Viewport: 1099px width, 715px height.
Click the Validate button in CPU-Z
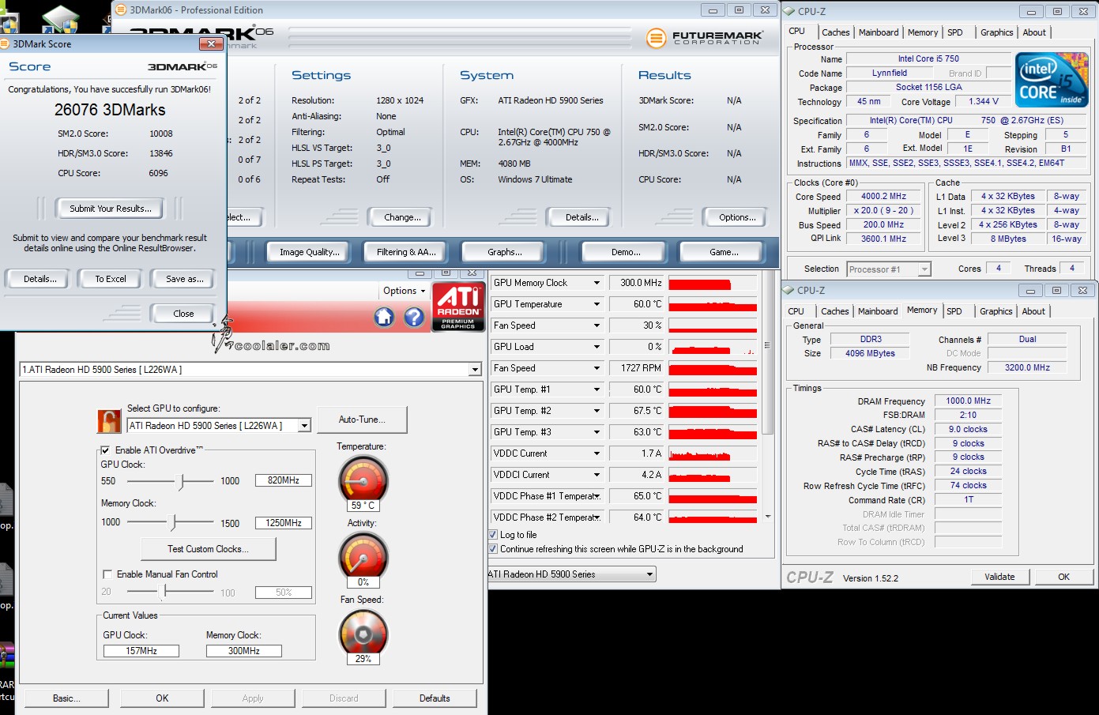tap(999, 577)
